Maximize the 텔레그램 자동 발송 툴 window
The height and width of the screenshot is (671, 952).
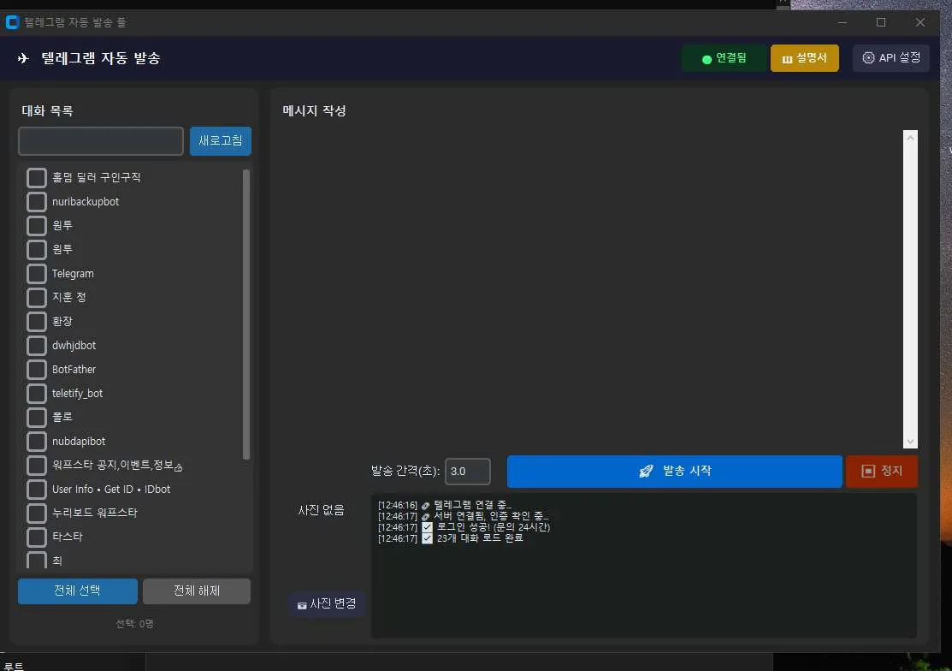881,22
